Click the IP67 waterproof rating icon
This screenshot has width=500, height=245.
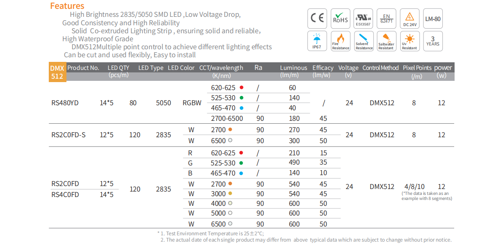[317, 41]
